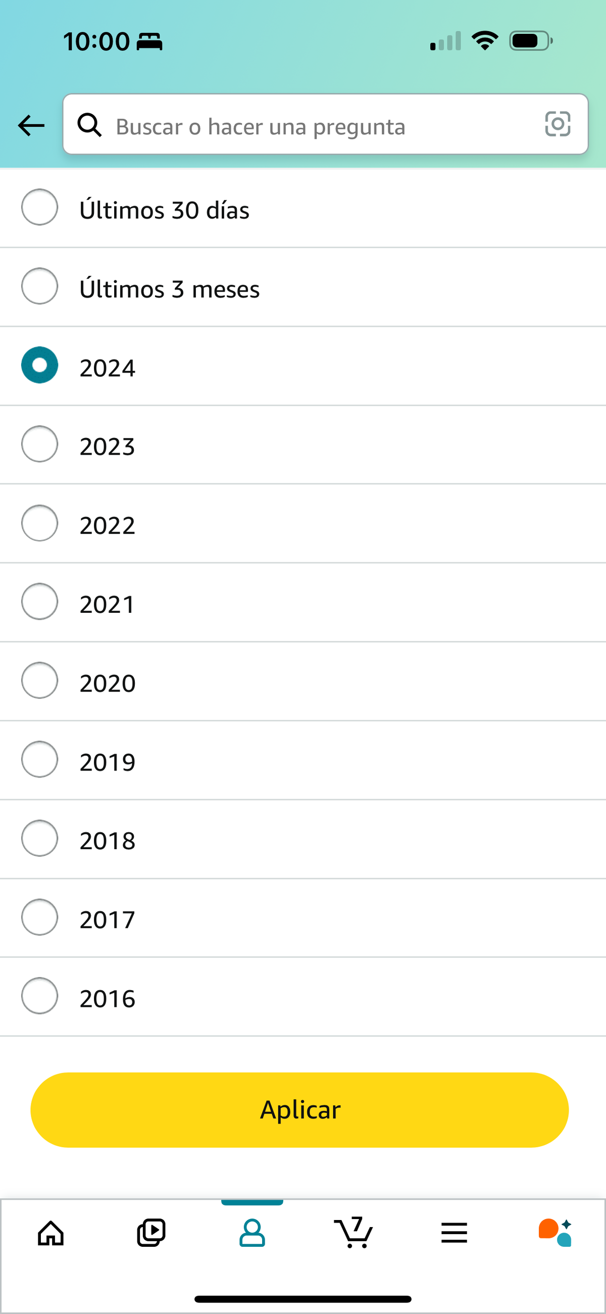Open the Inspire video tab icon
606x1314 pixels.
151,1233
